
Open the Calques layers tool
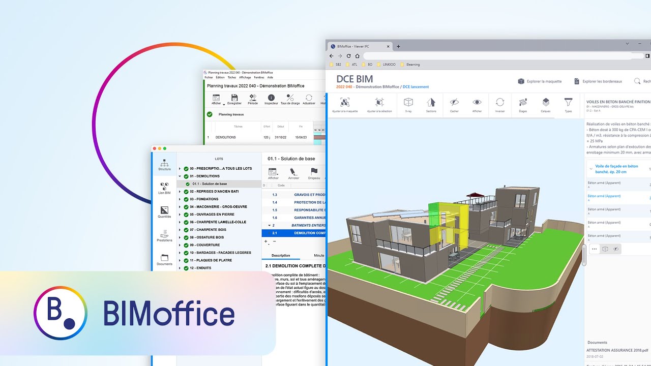pyautogui.click(x=545, y=103)
